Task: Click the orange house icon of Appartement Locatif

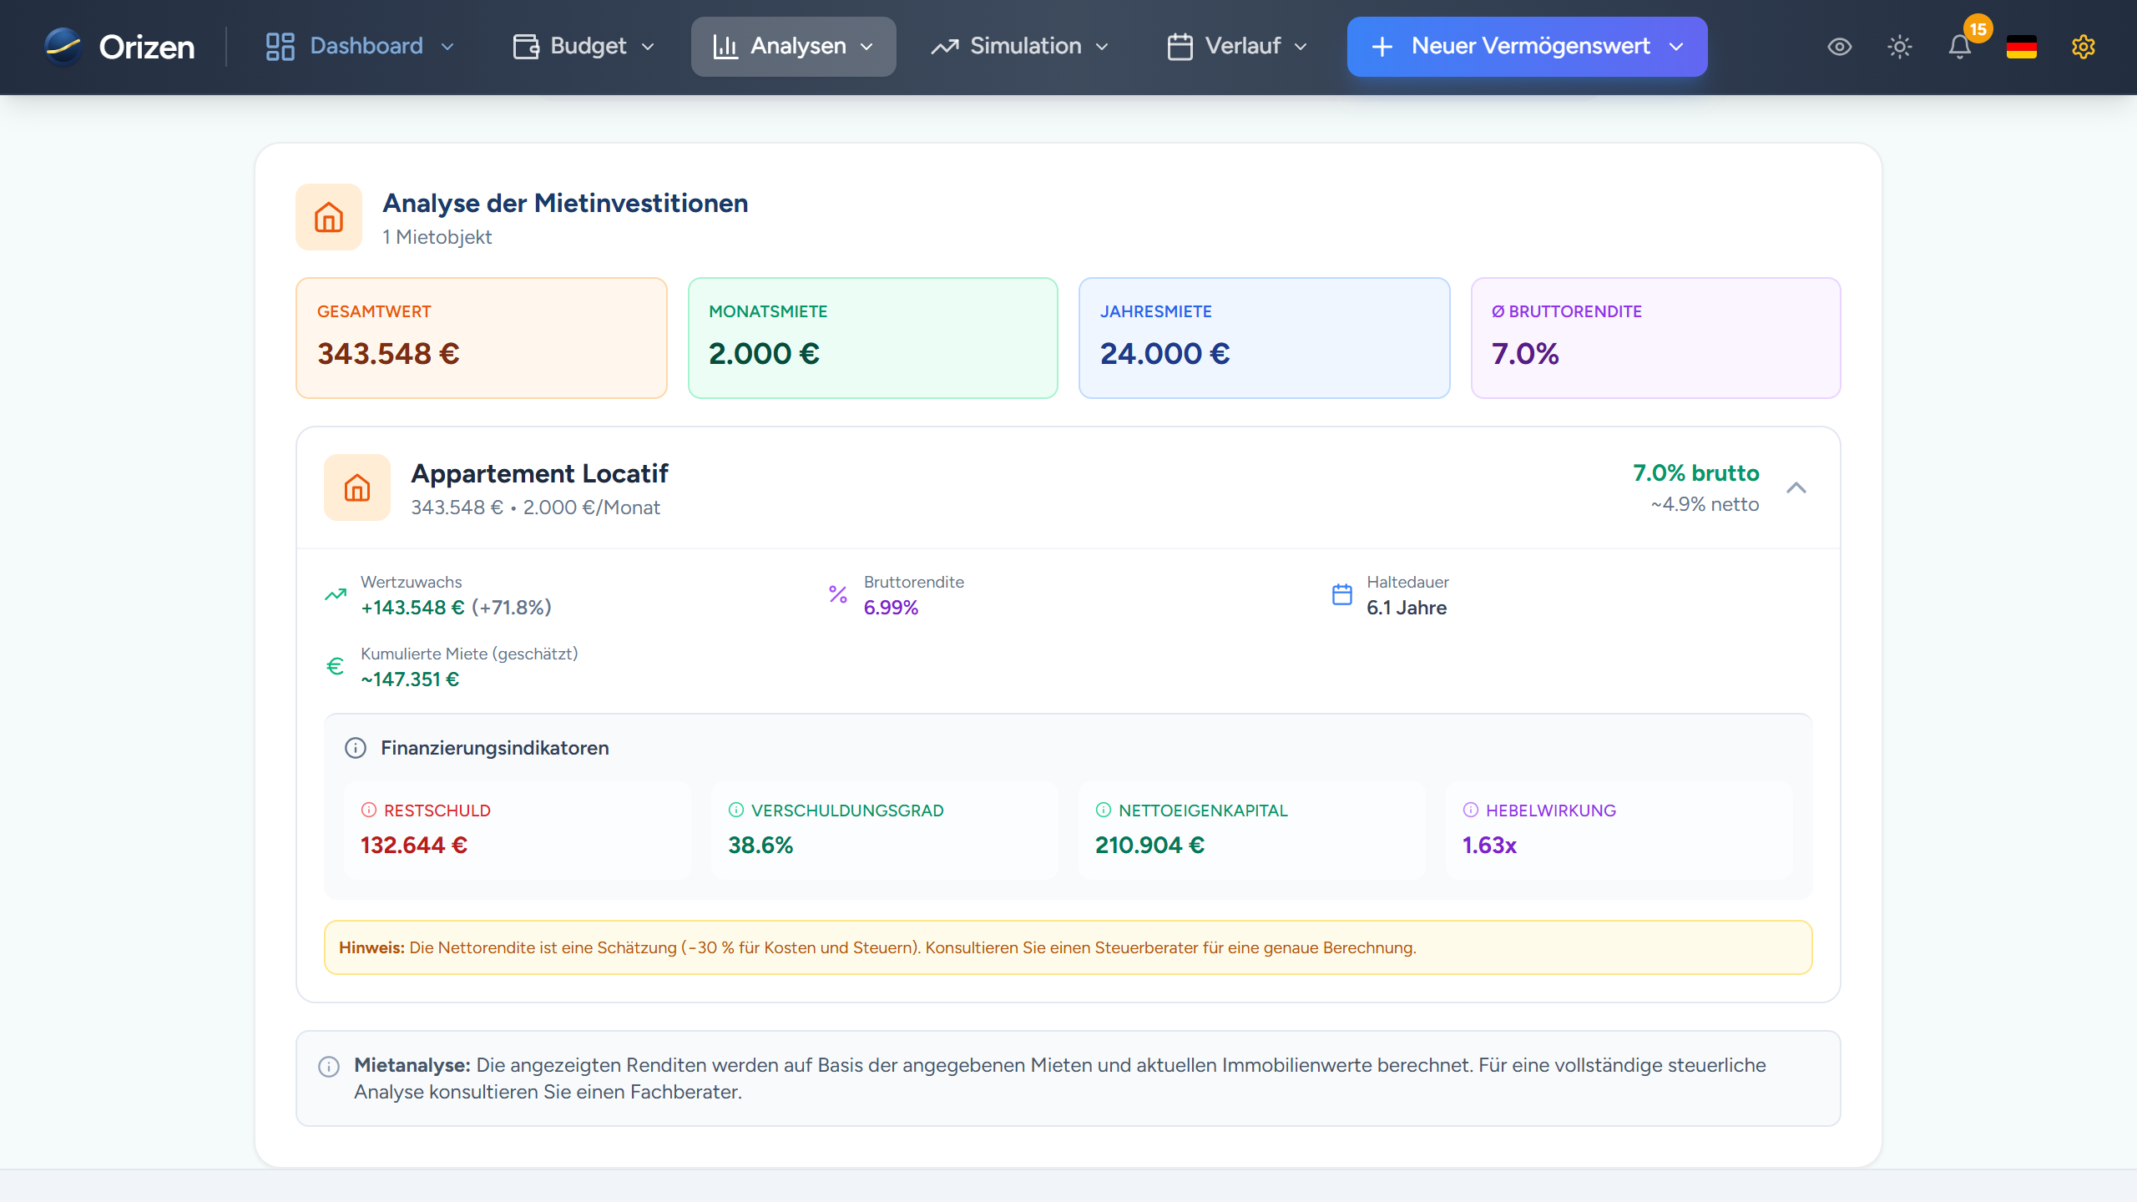Action: (x=357, y=487)
